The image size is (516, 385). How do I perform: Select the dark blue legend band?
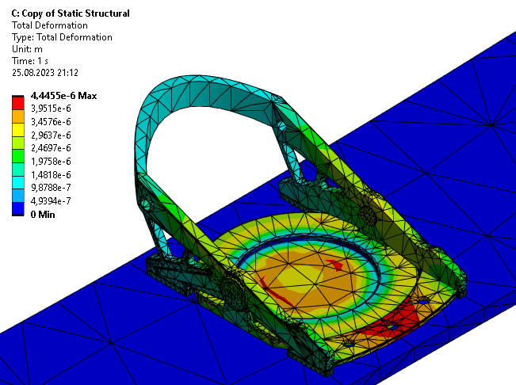point(18,208)
